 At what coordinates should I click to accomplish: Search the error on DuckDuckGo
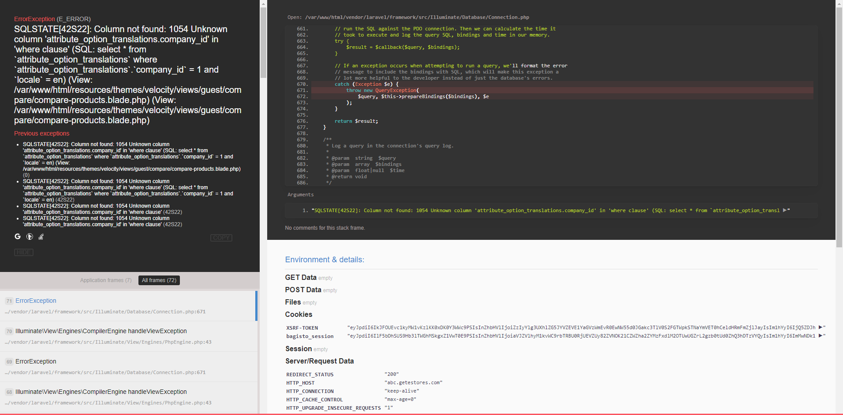click(30, 236)
